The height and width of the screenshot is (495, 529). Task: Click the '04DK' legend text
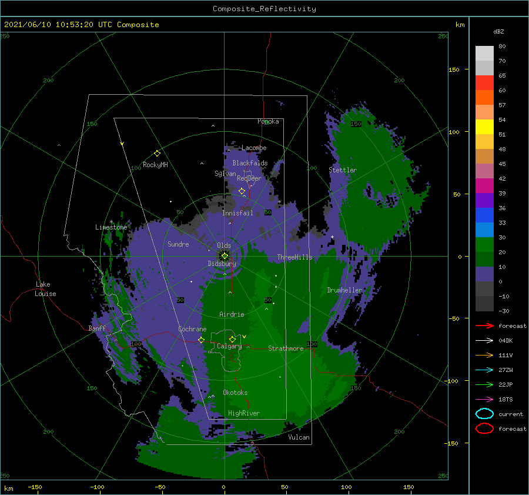pyautogui.click(x=505, y=341)
